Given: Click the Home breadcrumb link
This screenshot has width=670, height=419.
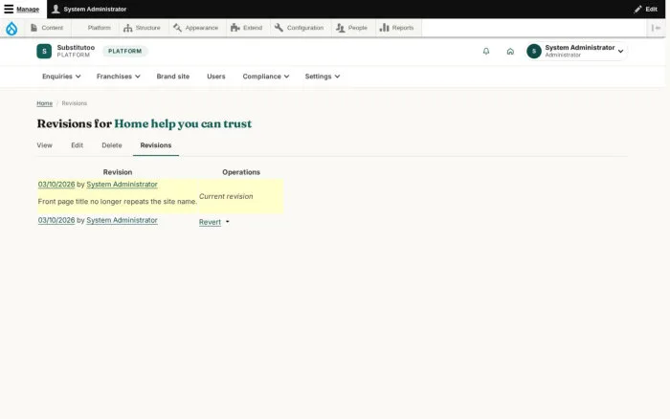Looking at the screenshot, I should pyautogui.click(x=44, y=103).
